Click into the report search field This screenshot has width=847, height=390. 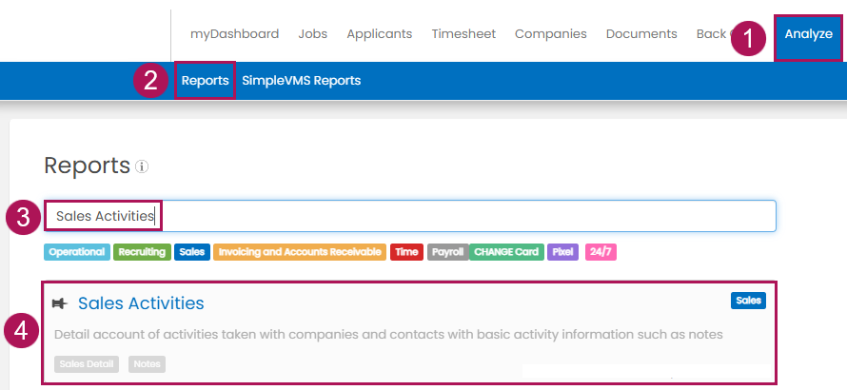pyautogui.click(x=410, y=216)
